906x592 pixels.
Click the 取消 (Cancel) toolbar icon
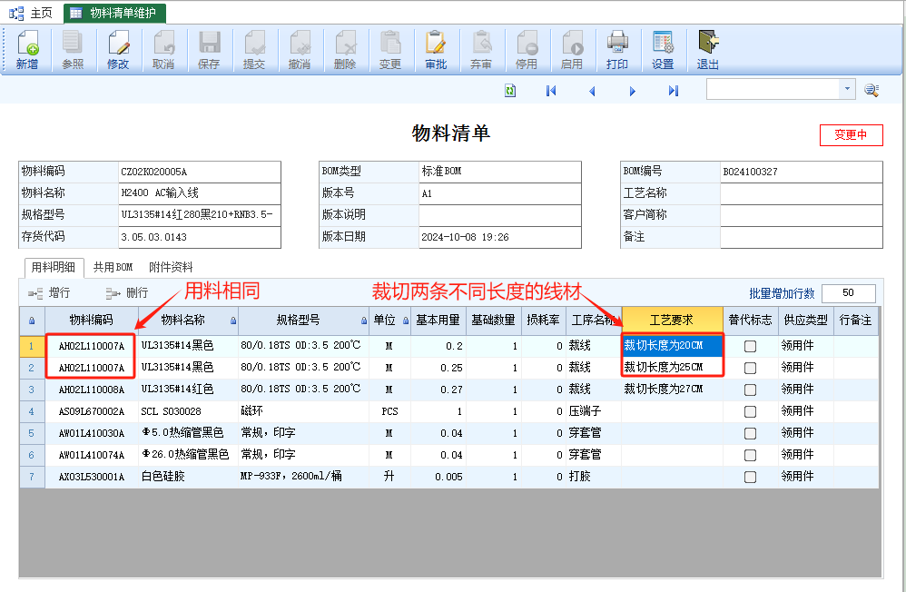(163, 50)
